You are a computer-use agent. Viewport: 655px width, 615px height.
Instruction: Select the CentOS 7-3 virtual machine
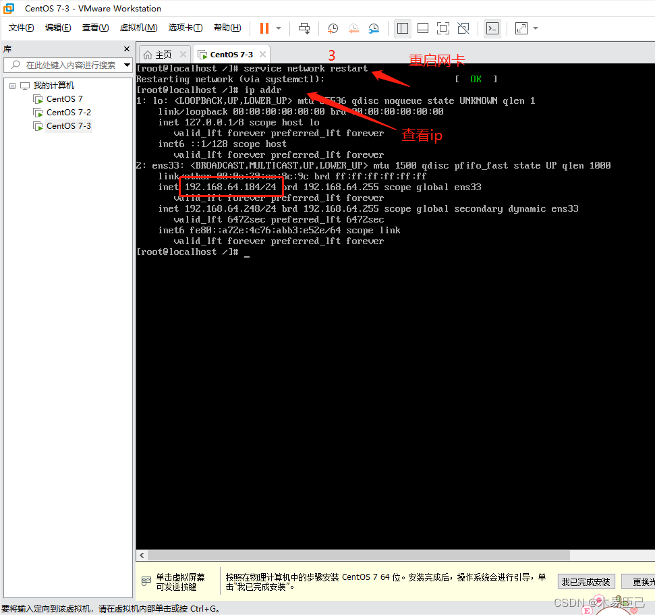[69, 125]
